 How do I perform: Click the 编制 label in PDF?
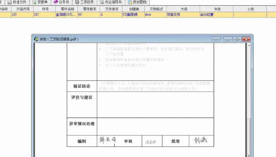pyautogui.click(x=82, y=141)
